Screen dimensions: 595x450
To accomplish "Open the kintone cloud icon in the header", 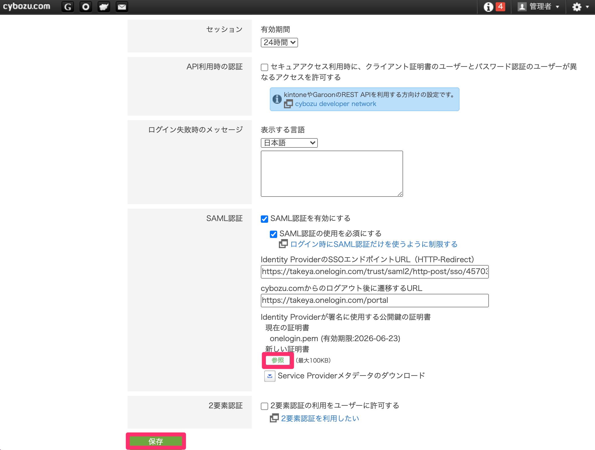I will 104,6.
